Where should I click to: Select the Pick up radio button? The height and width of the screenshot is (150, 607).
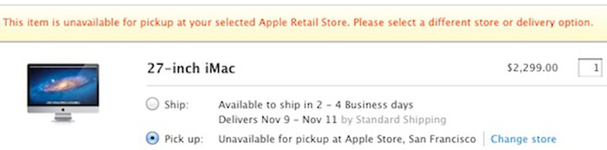click(153, 138)
